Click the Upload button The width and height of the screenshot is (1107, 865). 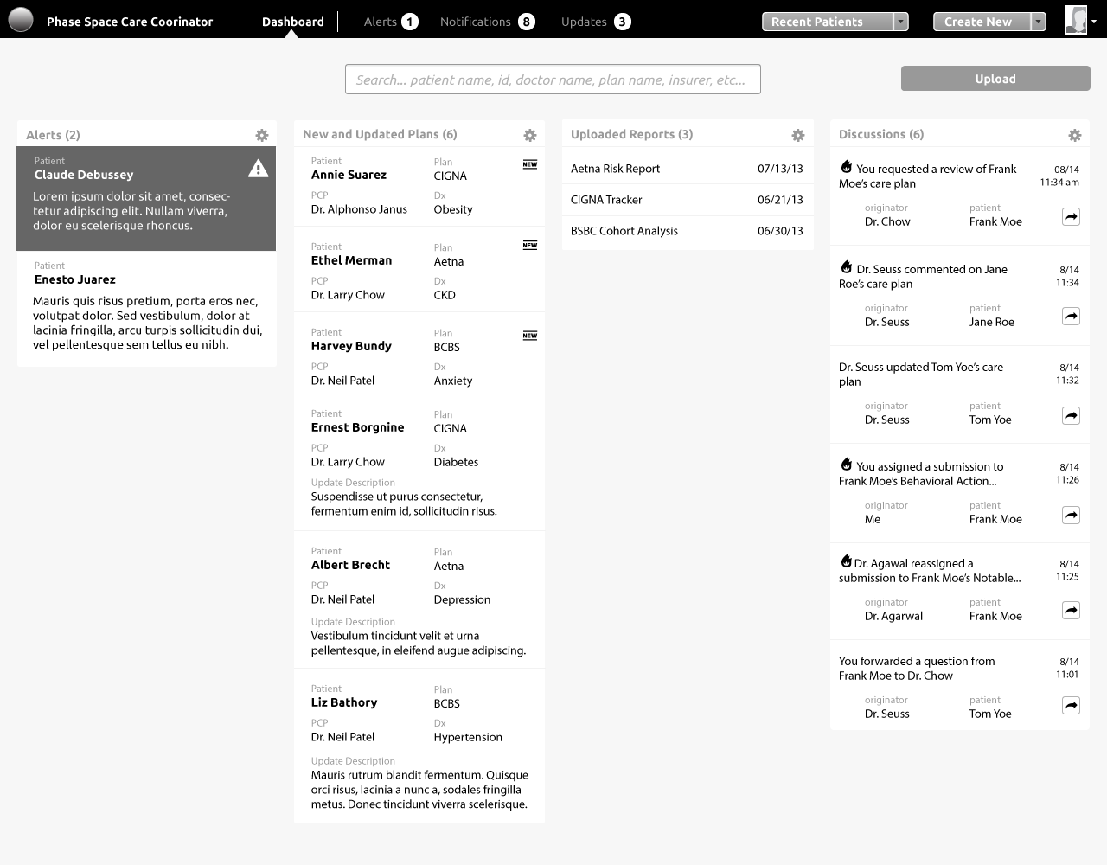point(995,79)
